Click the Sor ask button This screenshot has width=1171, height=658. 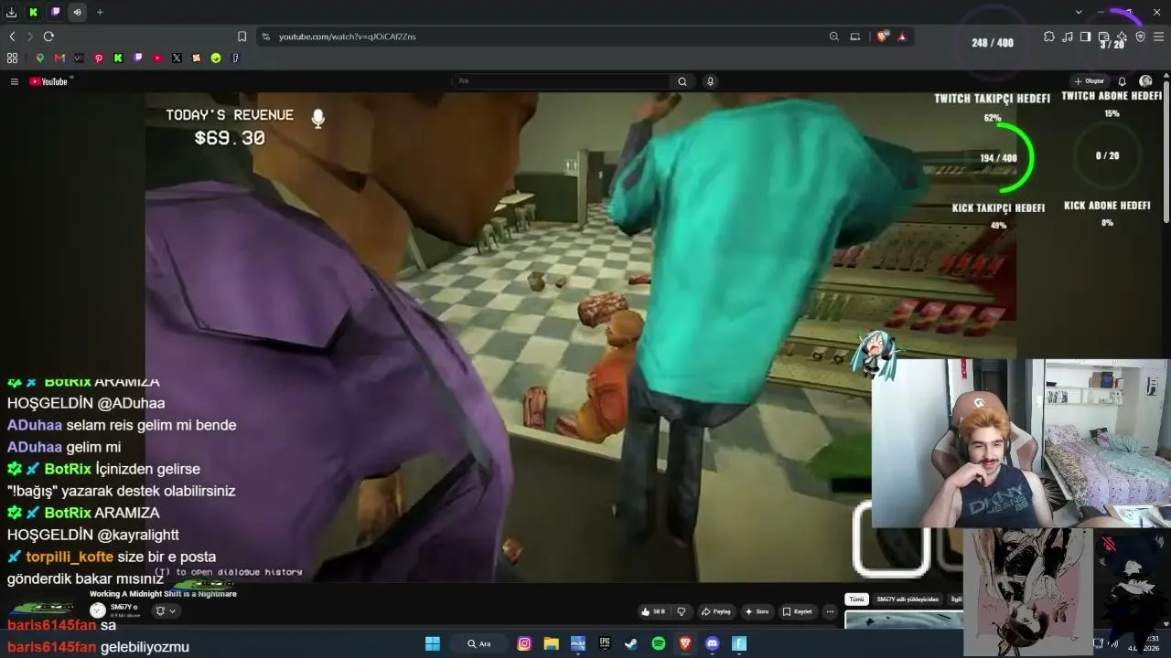click(757, 611)
